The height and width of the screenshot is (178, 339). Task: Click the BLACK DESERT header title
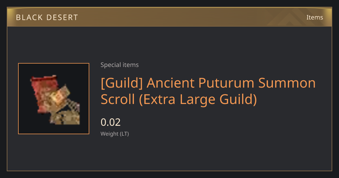[x=47, y=18]
